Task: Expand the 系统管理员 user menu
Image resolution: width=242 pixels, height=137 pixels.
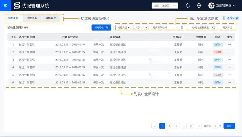Action: [x=225, y=6]
